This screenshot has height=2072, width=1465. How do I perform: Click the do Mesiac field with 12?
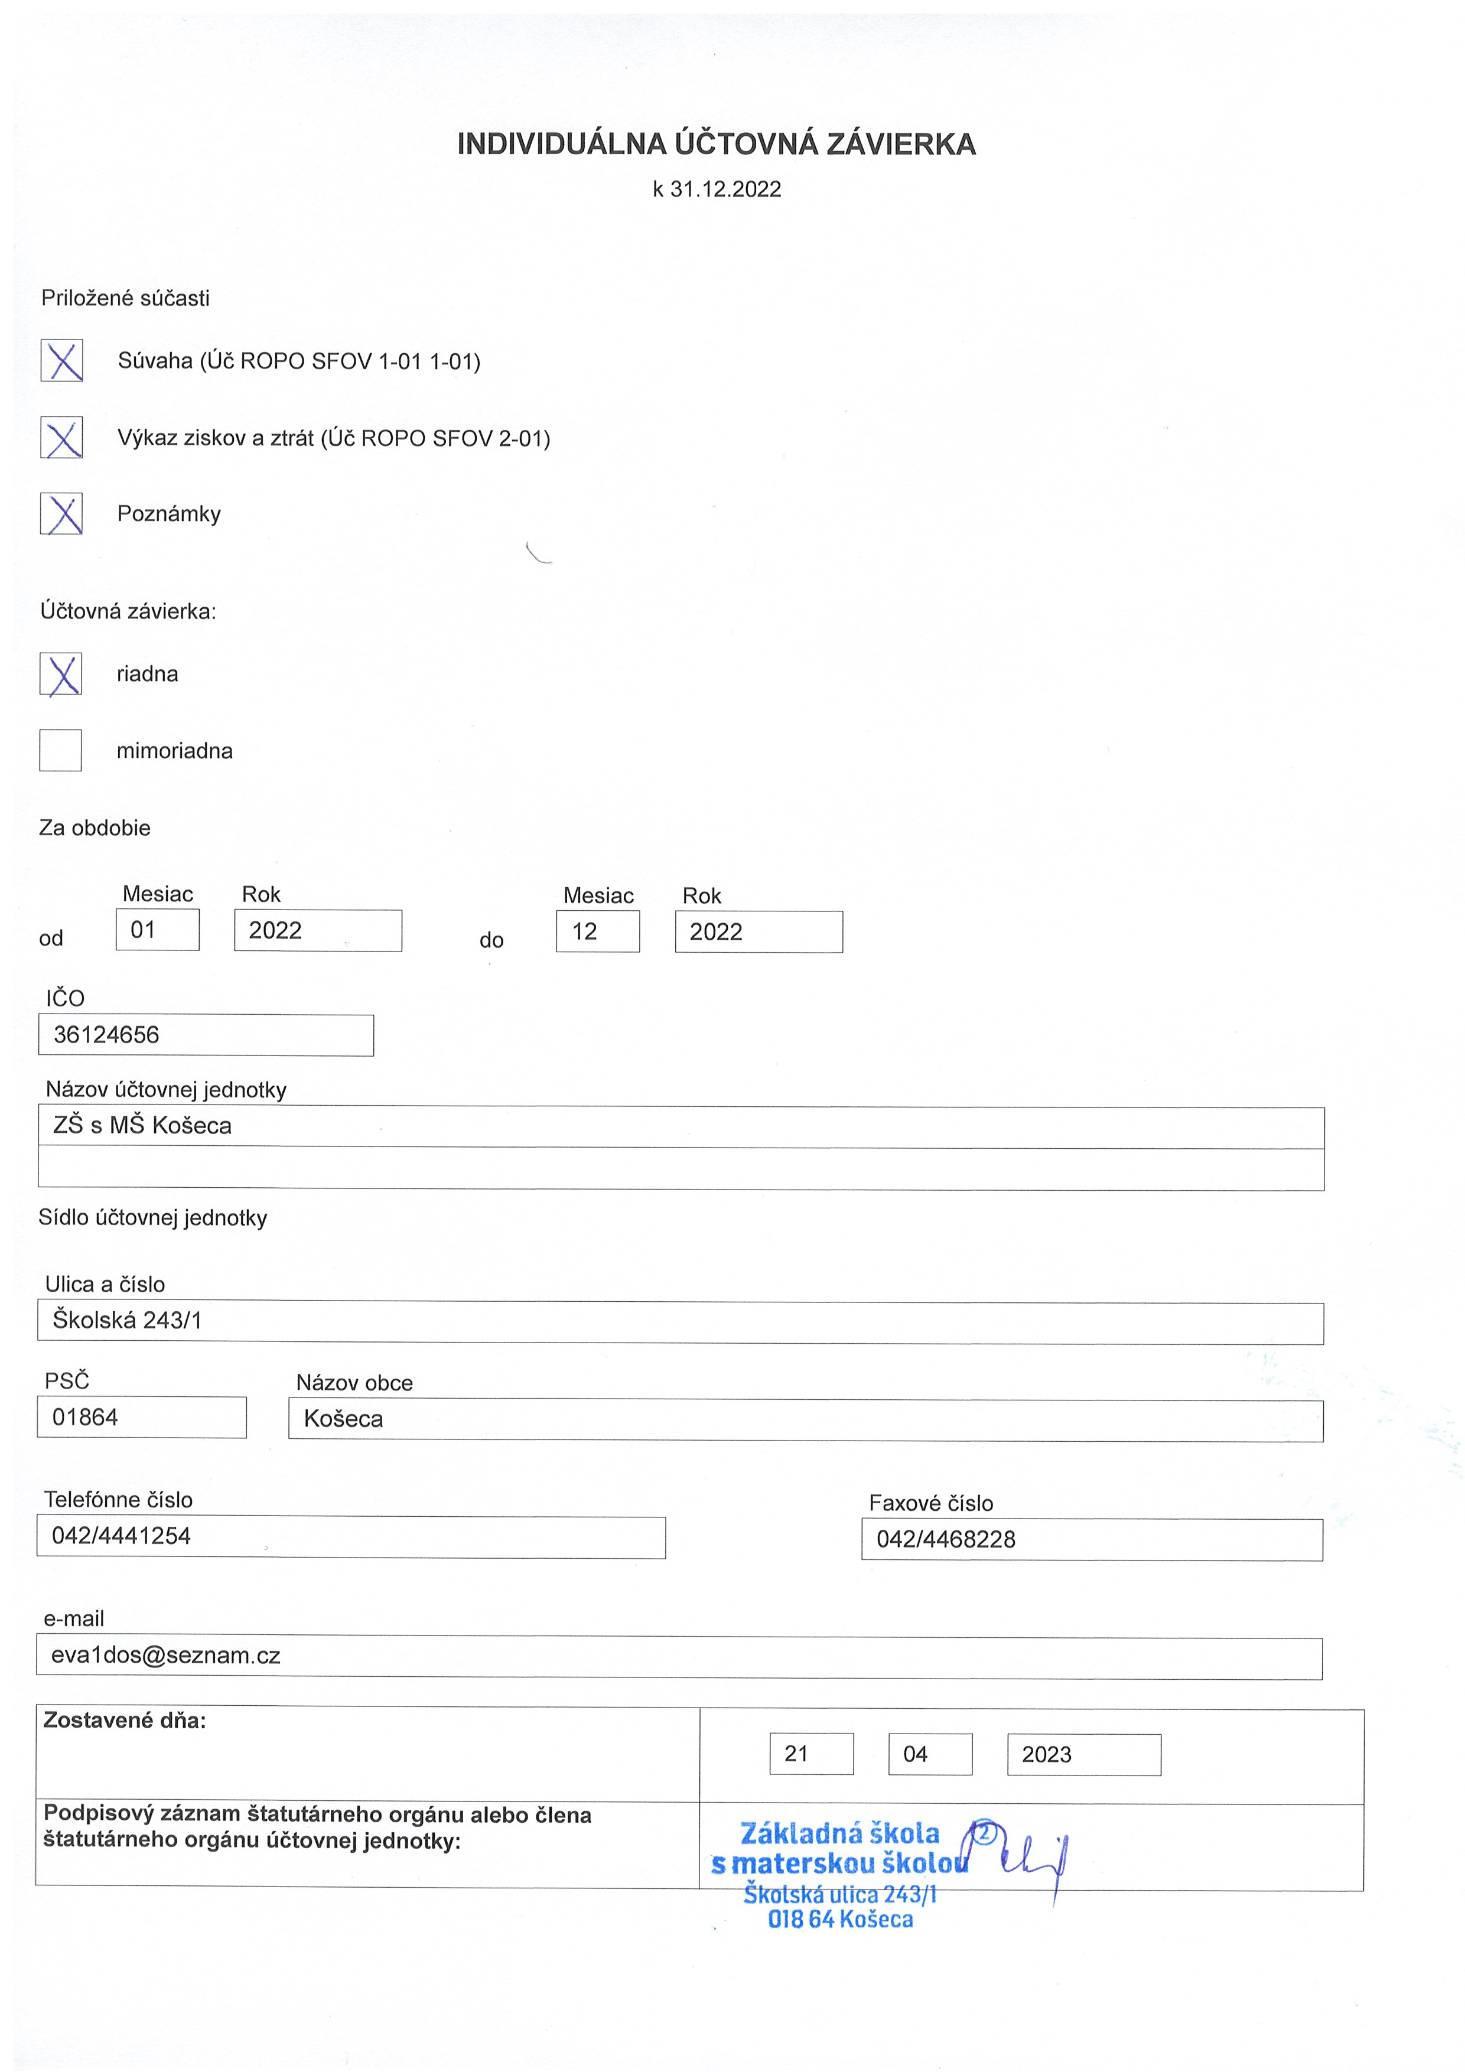click(x=598, y=931)
